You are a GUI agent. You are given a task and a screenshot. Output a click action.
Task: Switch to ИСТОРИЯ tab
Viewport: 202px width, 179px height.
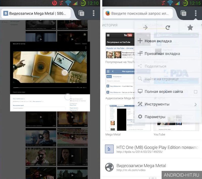[110, 25]
